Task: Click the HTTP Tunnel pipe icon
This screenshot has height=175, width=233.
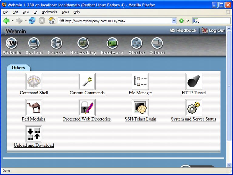Action: [194, 81]
